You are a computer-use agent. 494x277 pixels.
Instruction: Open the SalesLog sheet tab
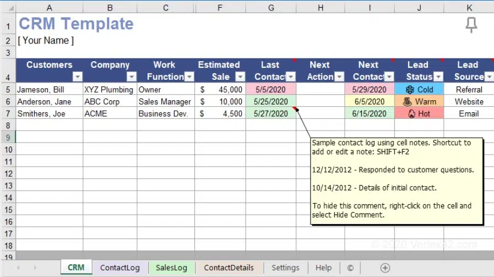[x=171, y=268]
